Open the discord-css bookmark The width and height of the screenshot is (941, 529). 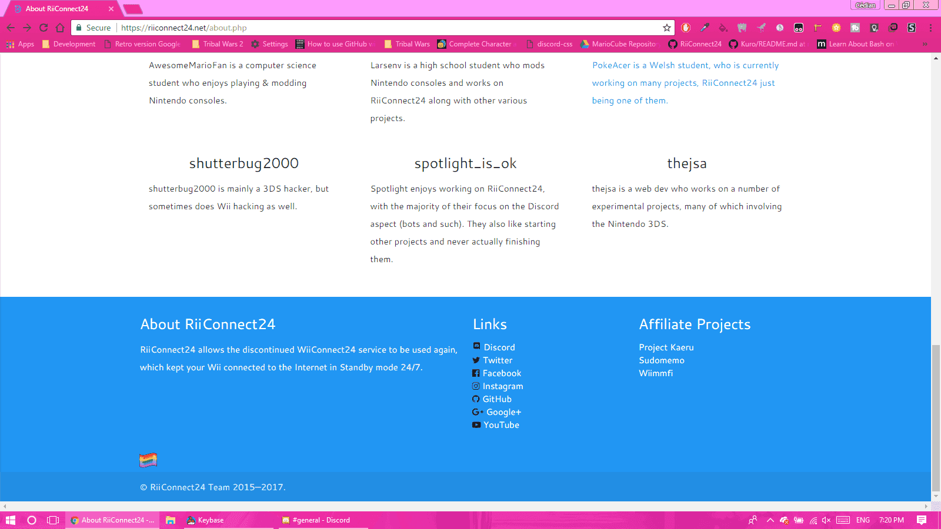tap(549, 44)
